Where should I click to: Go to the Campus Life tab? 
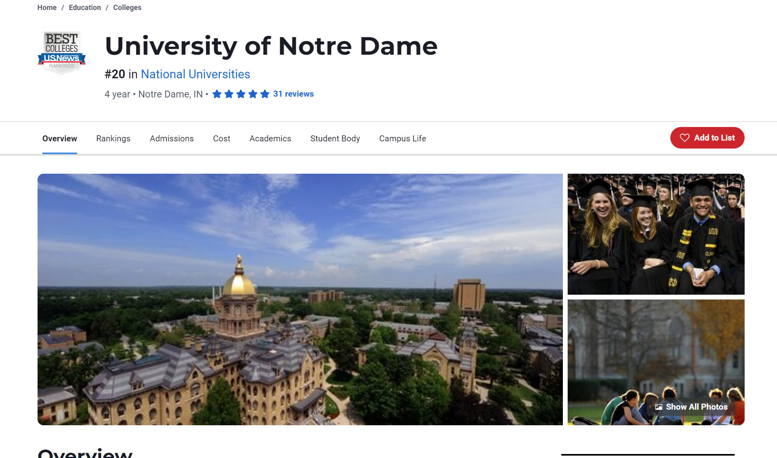click(402, 139)
